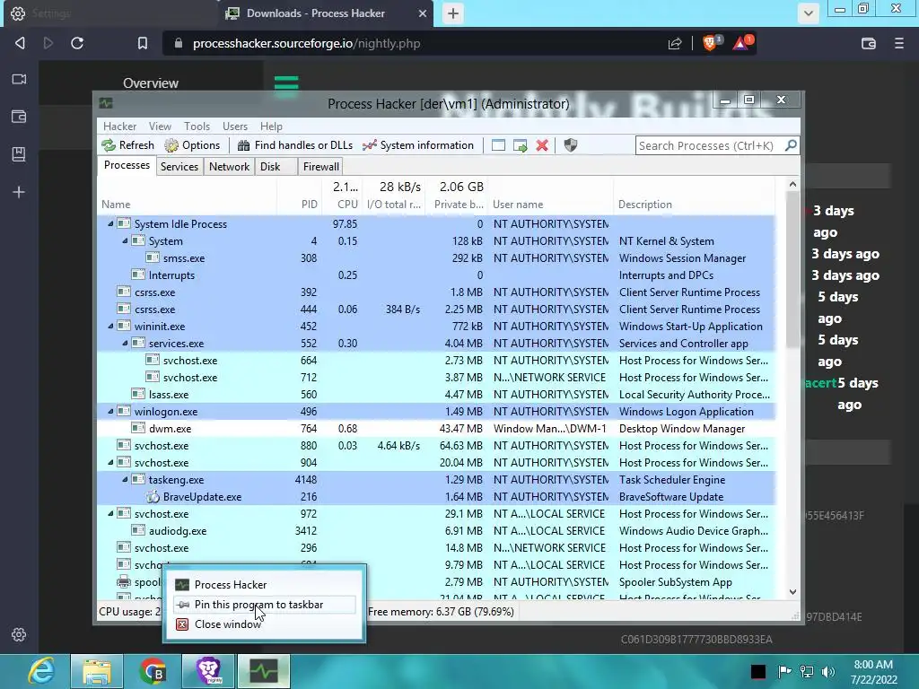
Task: Sort by the PID column header
Action: pyautogui.click(x=299, y=204)
